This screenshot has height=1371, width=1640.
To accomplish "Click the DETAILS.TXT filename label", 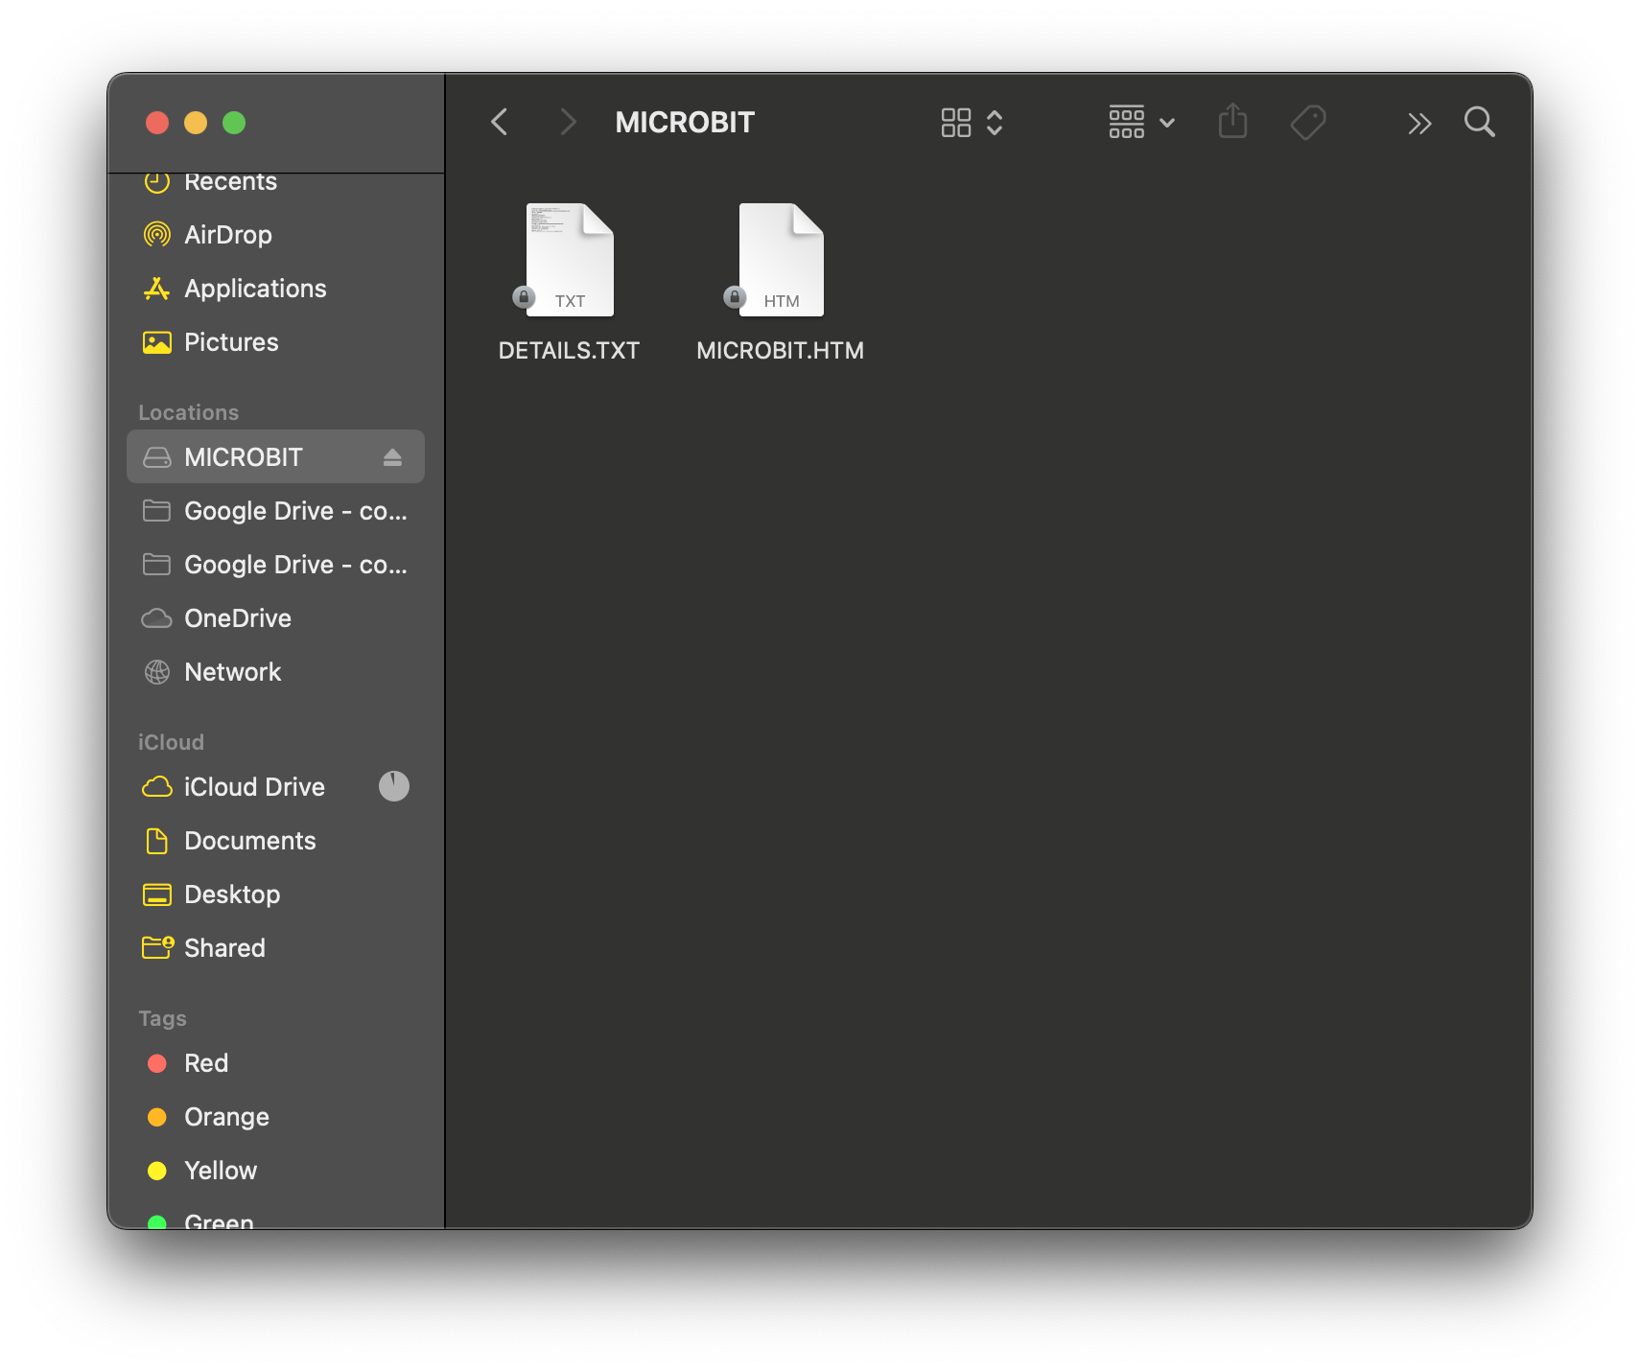I will (569, 351).
